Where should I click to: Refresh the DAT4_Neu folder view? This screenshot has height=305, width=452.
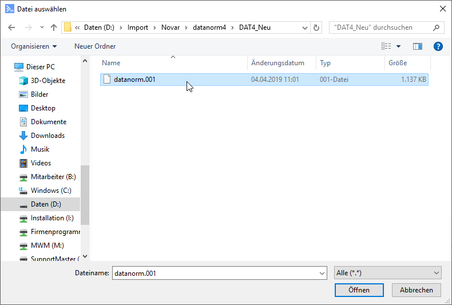tap(317, 27)
